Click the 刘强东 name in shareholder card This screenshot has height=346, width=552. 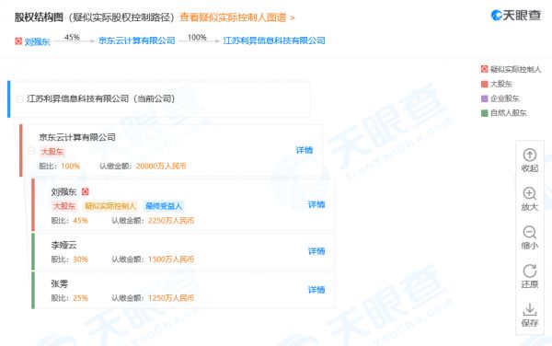tap(63, 191)
